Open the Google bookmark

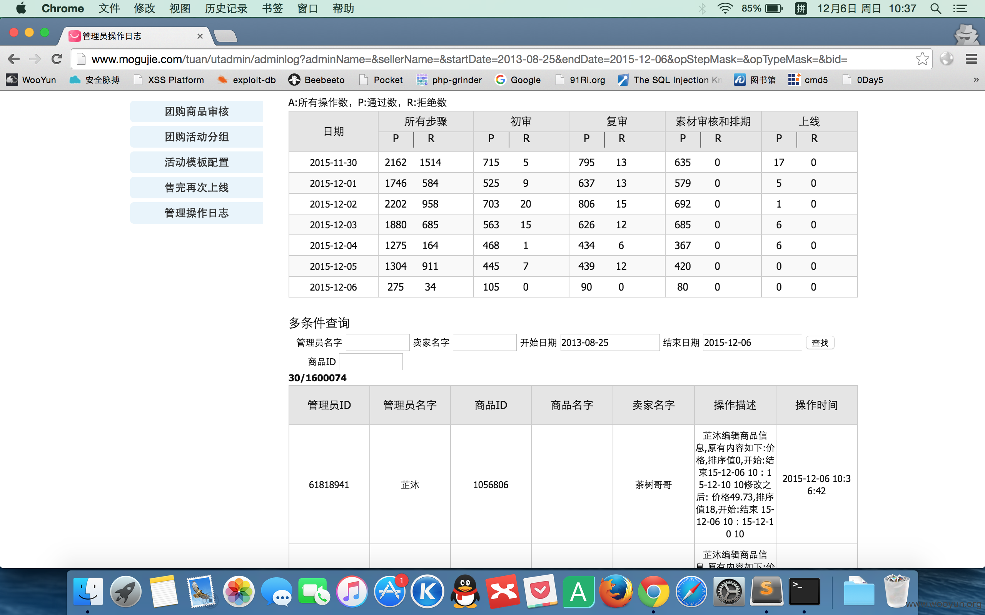pos(518,80)
